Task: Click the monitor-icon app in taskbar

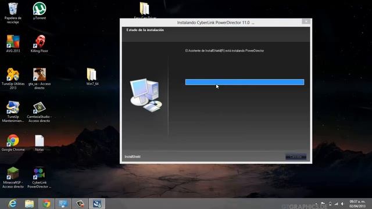Action: 63,204
